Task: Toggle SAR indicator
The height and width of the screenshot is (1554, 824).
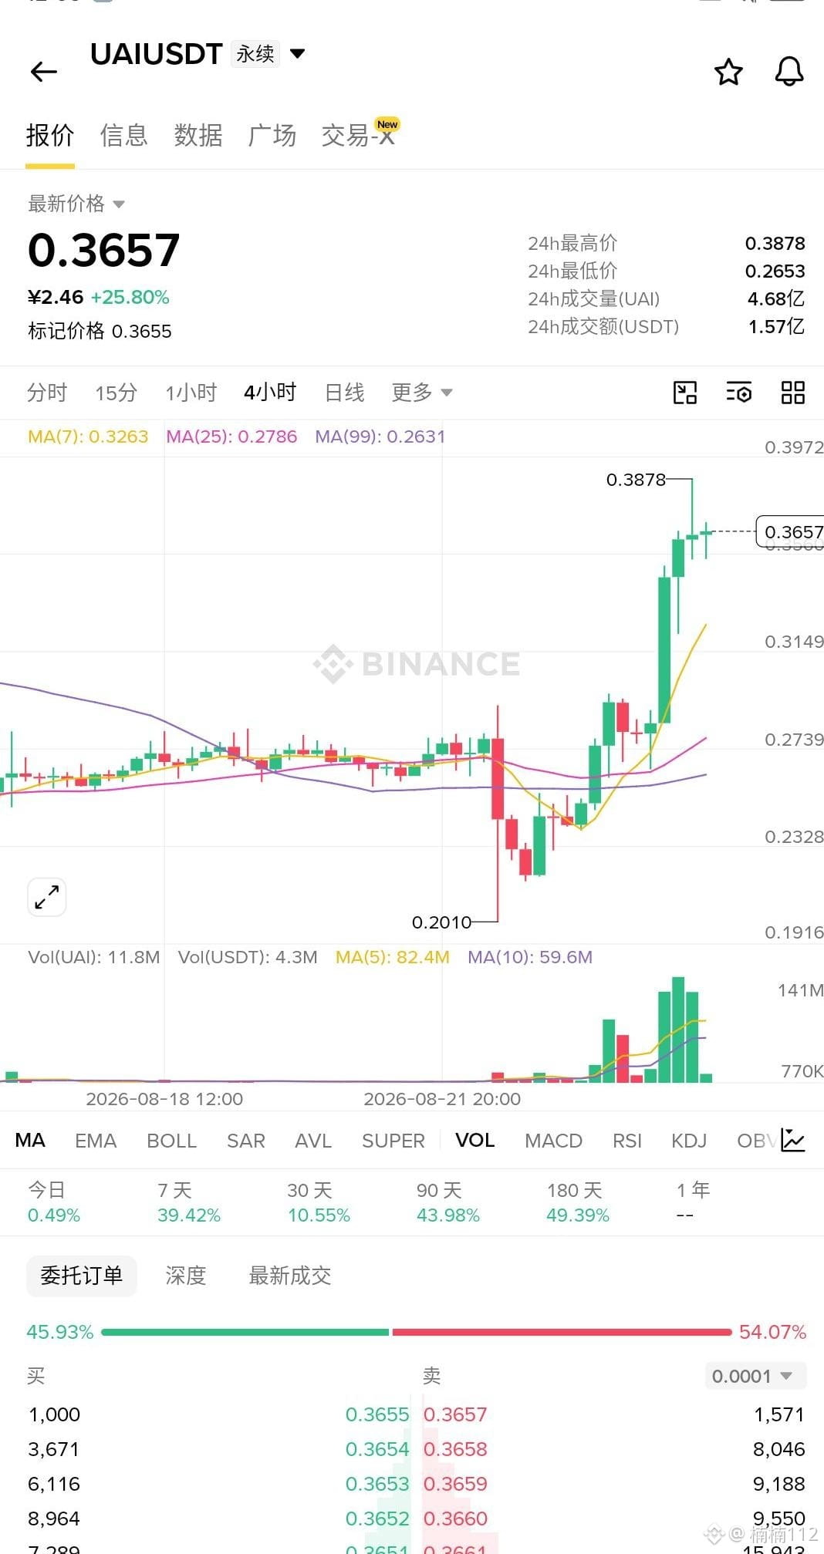Action: point(246,1141)
